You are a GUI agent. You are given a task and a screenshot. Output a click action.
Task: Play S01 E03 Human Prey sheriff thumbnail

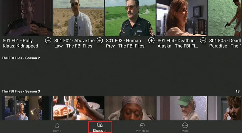[x=130, y=18]
